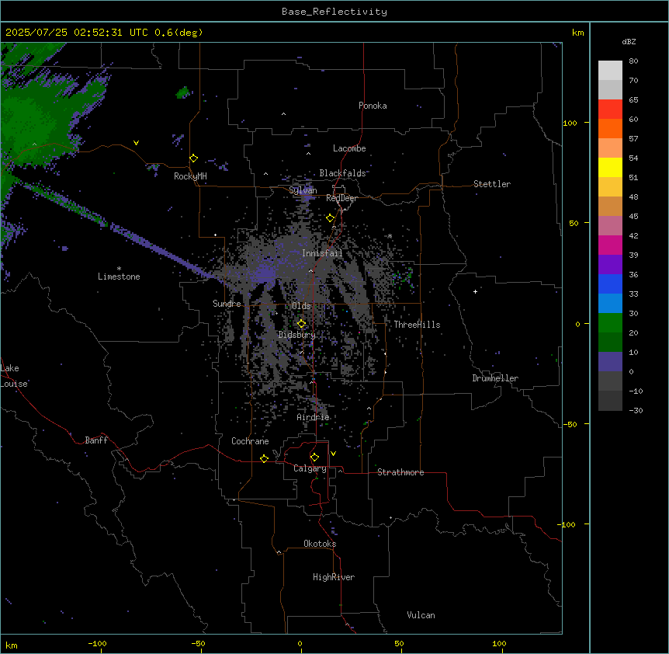Click the Strathmore city label

point(400,472)
